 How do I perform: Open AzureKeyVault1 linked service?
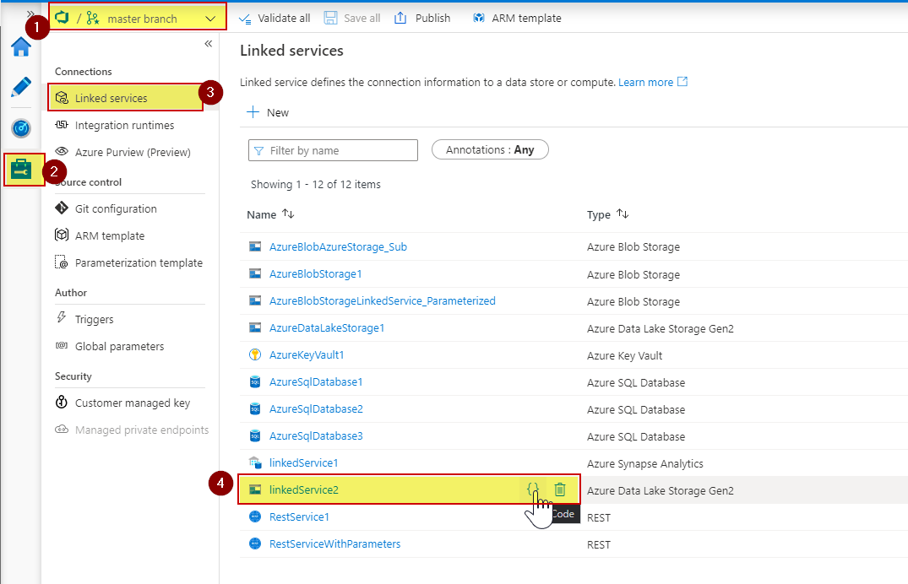307,354
